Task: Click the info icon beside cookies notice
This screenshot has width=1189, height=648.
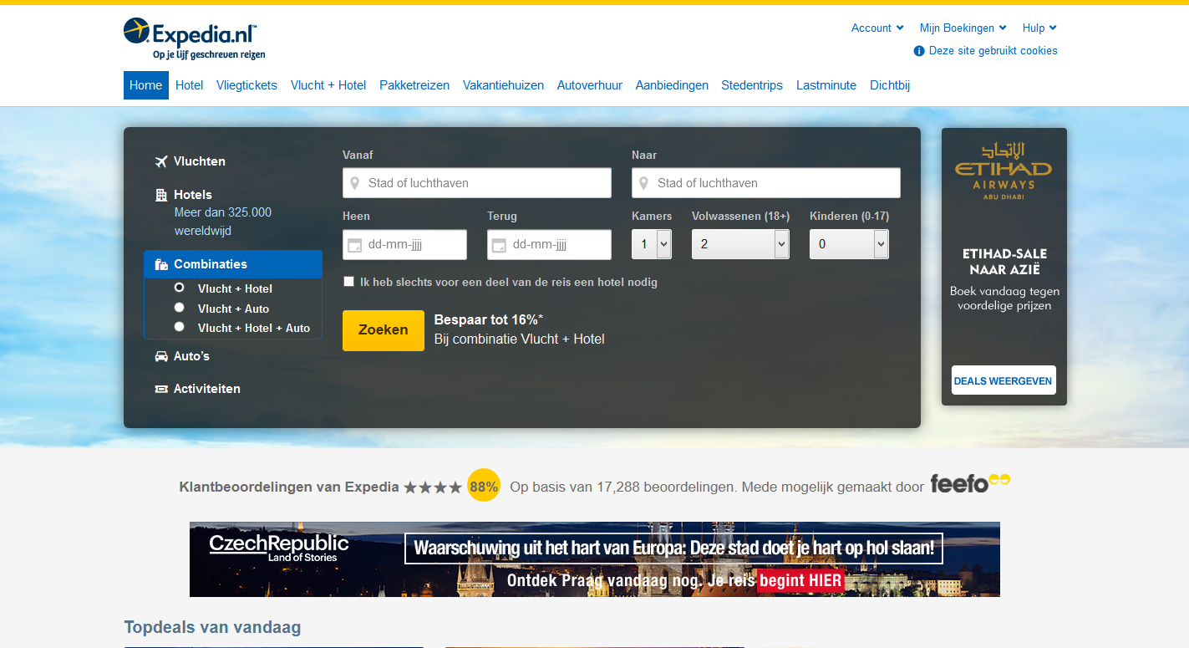Action: tap(919, 51)
